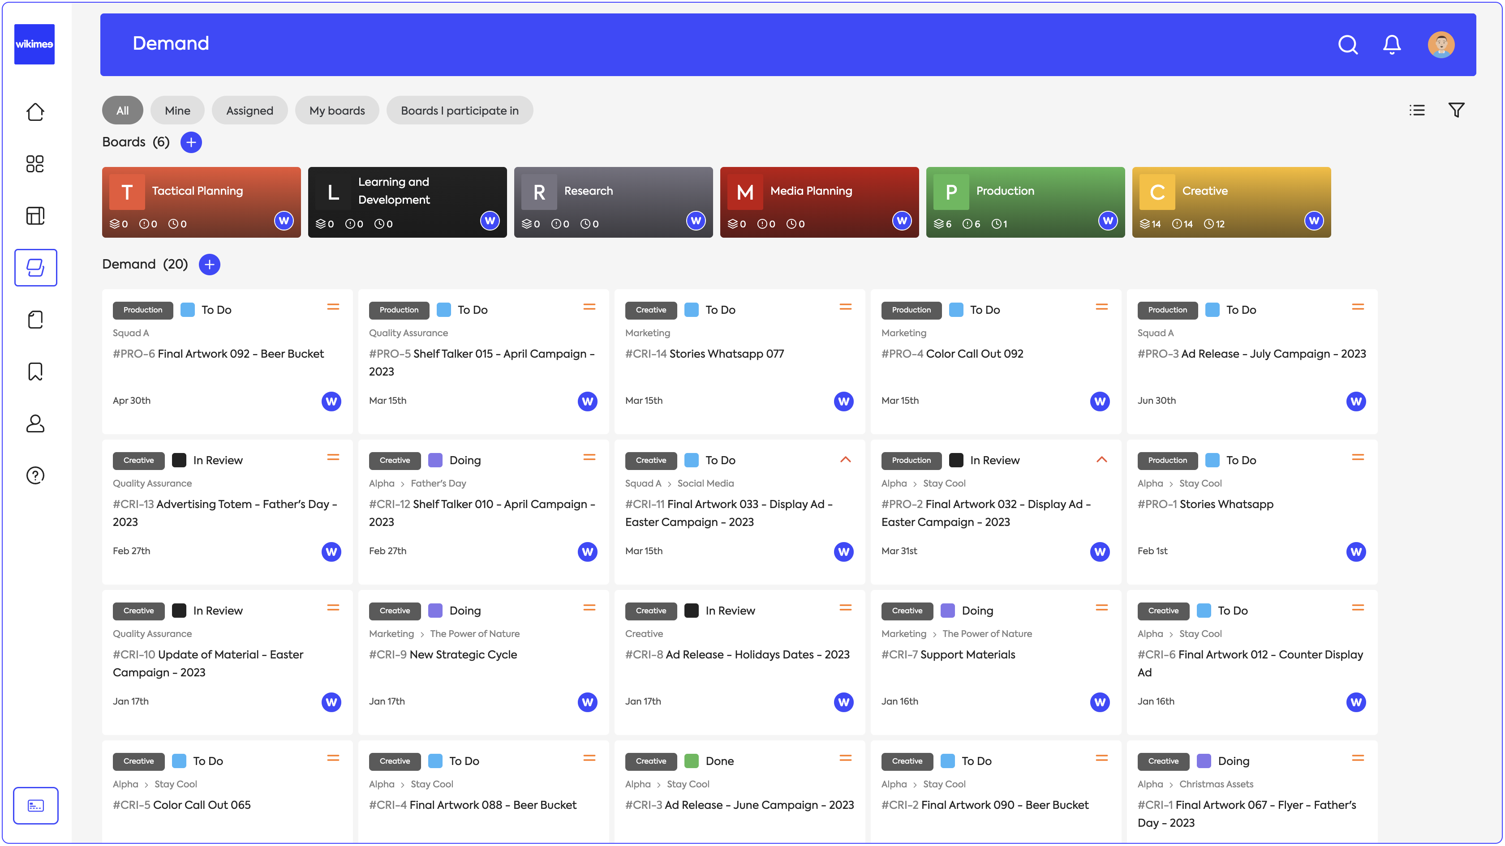Open the help question mark icon
The image size is (1505, 846).
coord(35,475)
